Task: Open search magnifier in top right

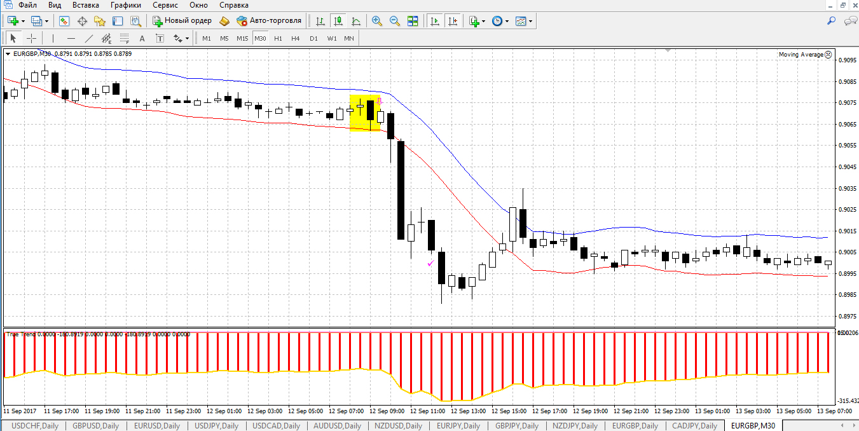Action: [831, 21]
